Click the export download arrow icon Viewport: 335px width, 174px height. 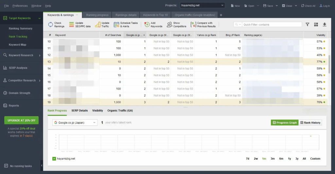pos(325,24)
